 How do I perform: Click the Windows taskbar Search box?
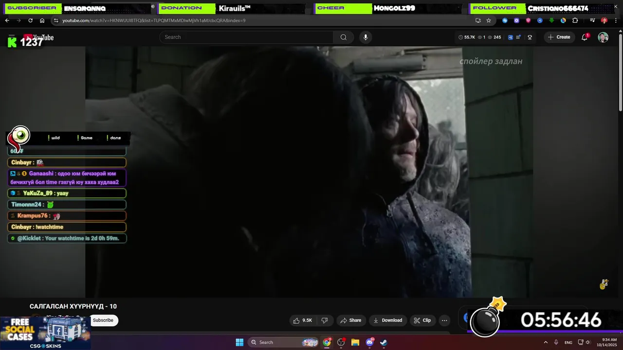[x=284, y=342]
